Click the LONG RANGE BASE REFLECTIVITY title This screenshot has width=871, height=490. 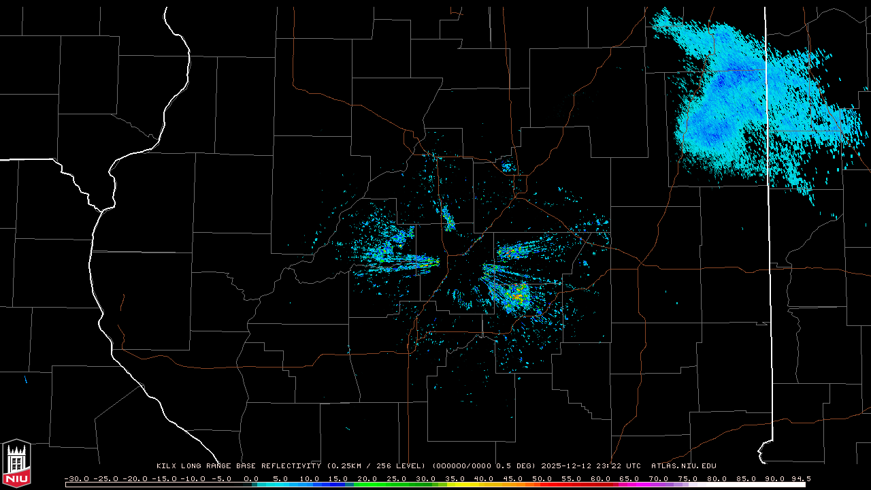252,466
